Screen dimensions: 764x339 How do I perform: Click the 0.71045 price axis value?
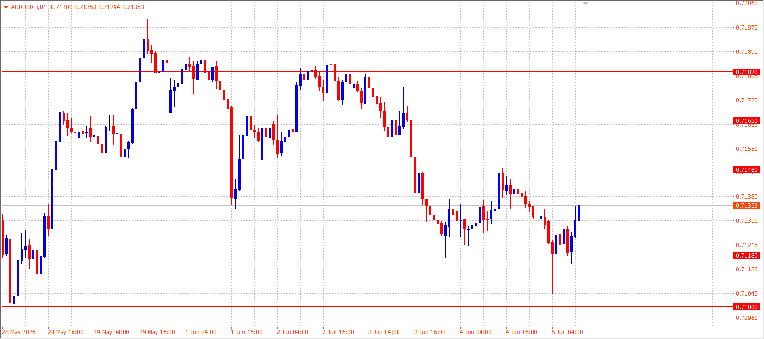click(747, 294)
